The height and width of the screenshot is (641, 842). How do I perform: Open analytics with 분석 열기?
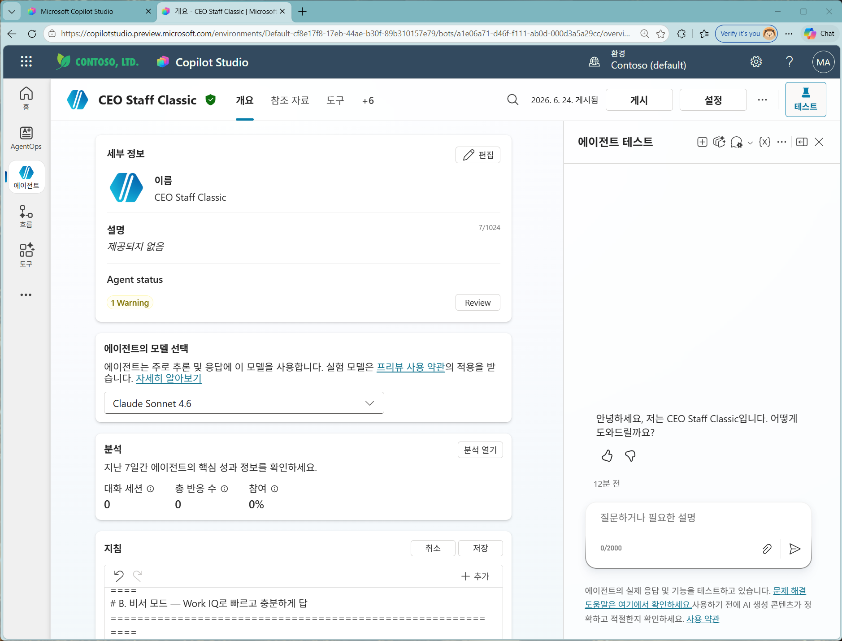[x=480, y=450]
